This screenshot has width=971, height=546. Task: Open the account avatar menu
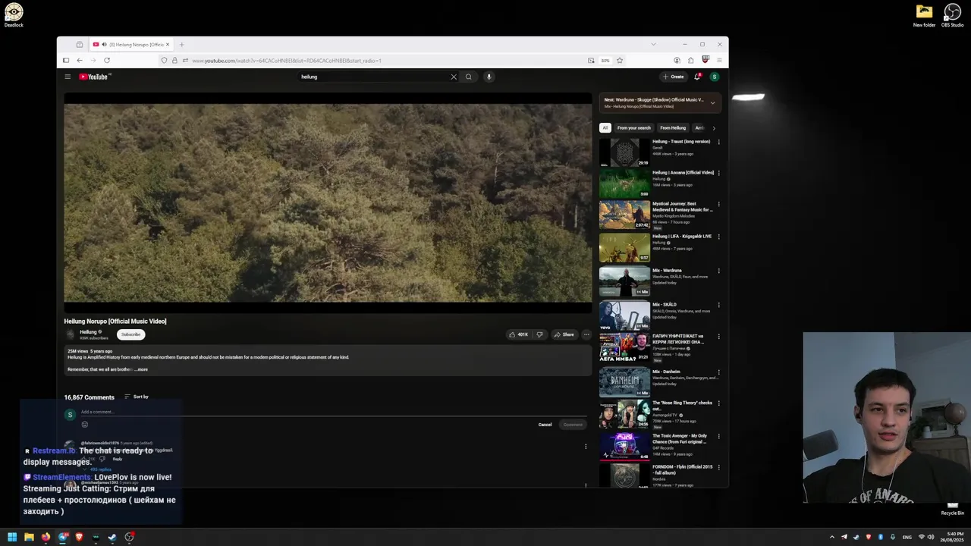click(714, 77)
